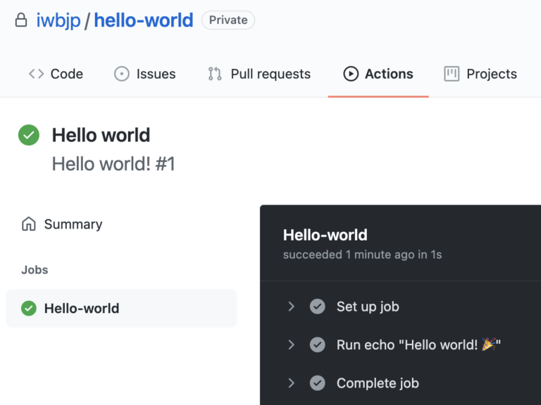Viewport: 541px width, 405px height.
Task: Click the check status icon for Complete job
Action: 318,383
